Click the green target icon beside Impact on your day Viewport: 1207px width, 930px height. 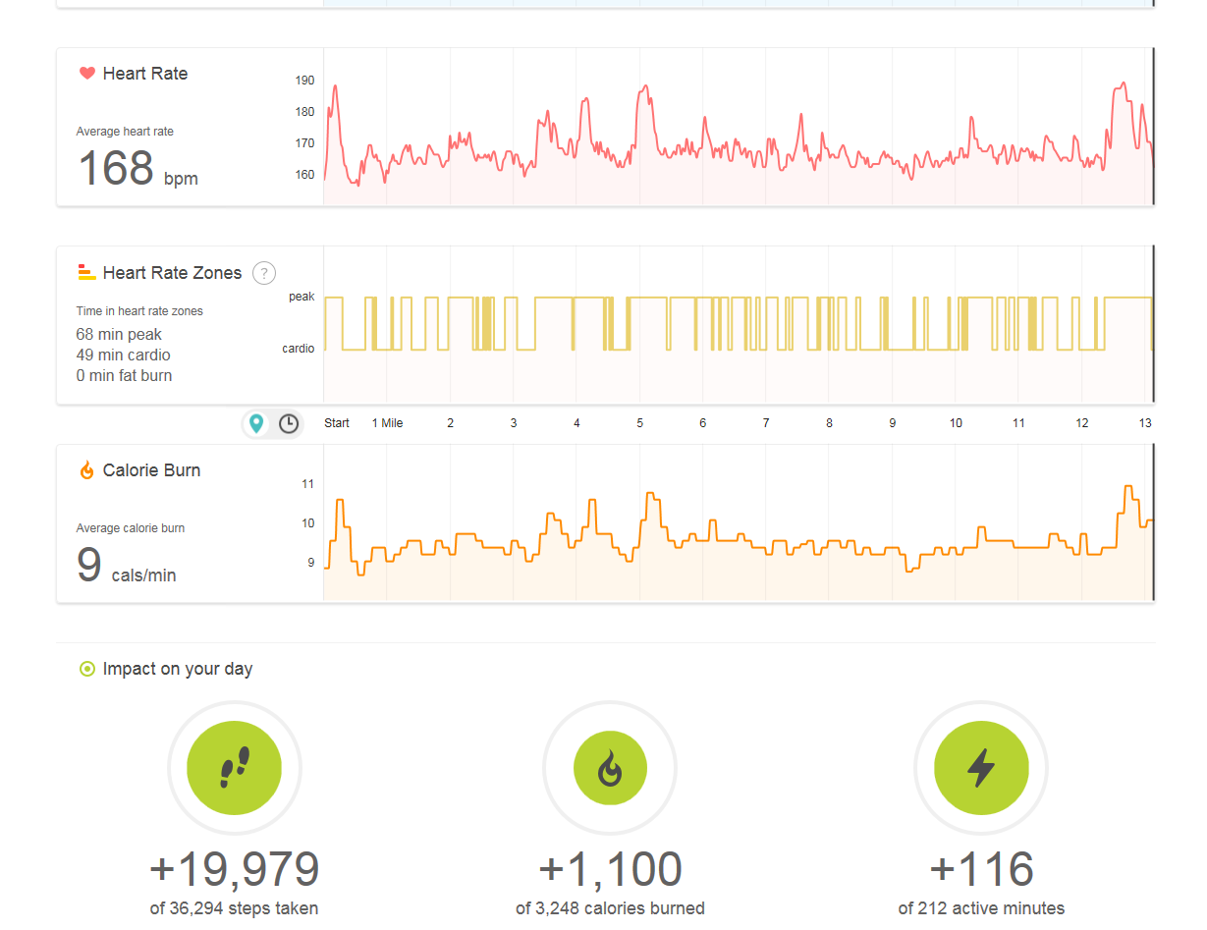tap(86, 669)
